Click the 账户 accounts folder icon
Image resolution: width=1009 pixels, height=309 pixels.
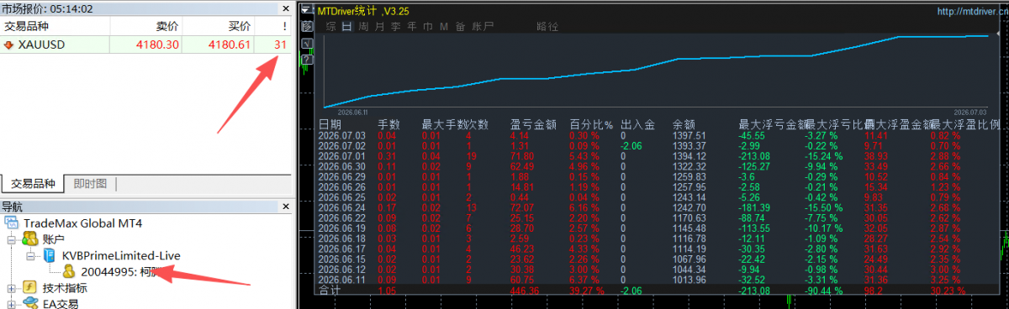pyautogui.click(x=30, y=239)
